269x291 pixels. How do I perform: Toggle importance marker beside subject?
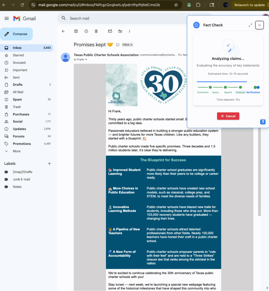[118, 45]
